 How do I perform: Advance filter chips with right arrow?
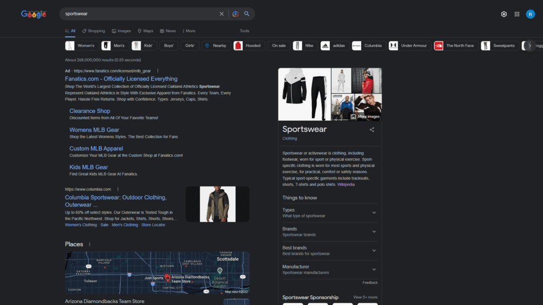tap(530, 46)
